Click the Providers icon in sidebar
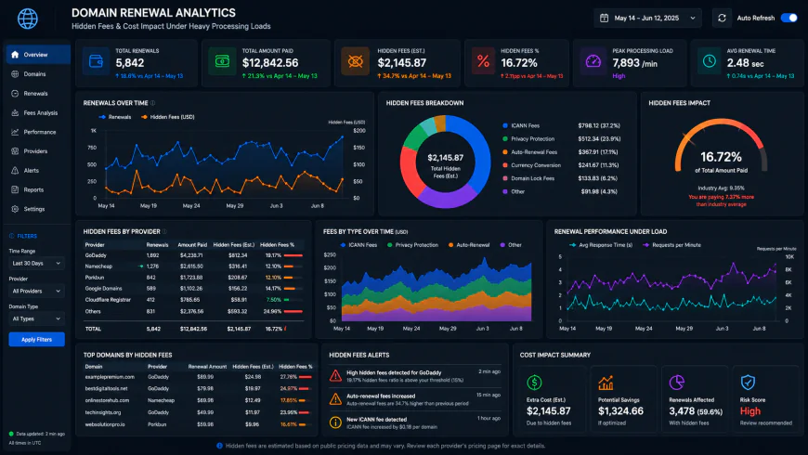 point(15,151)
